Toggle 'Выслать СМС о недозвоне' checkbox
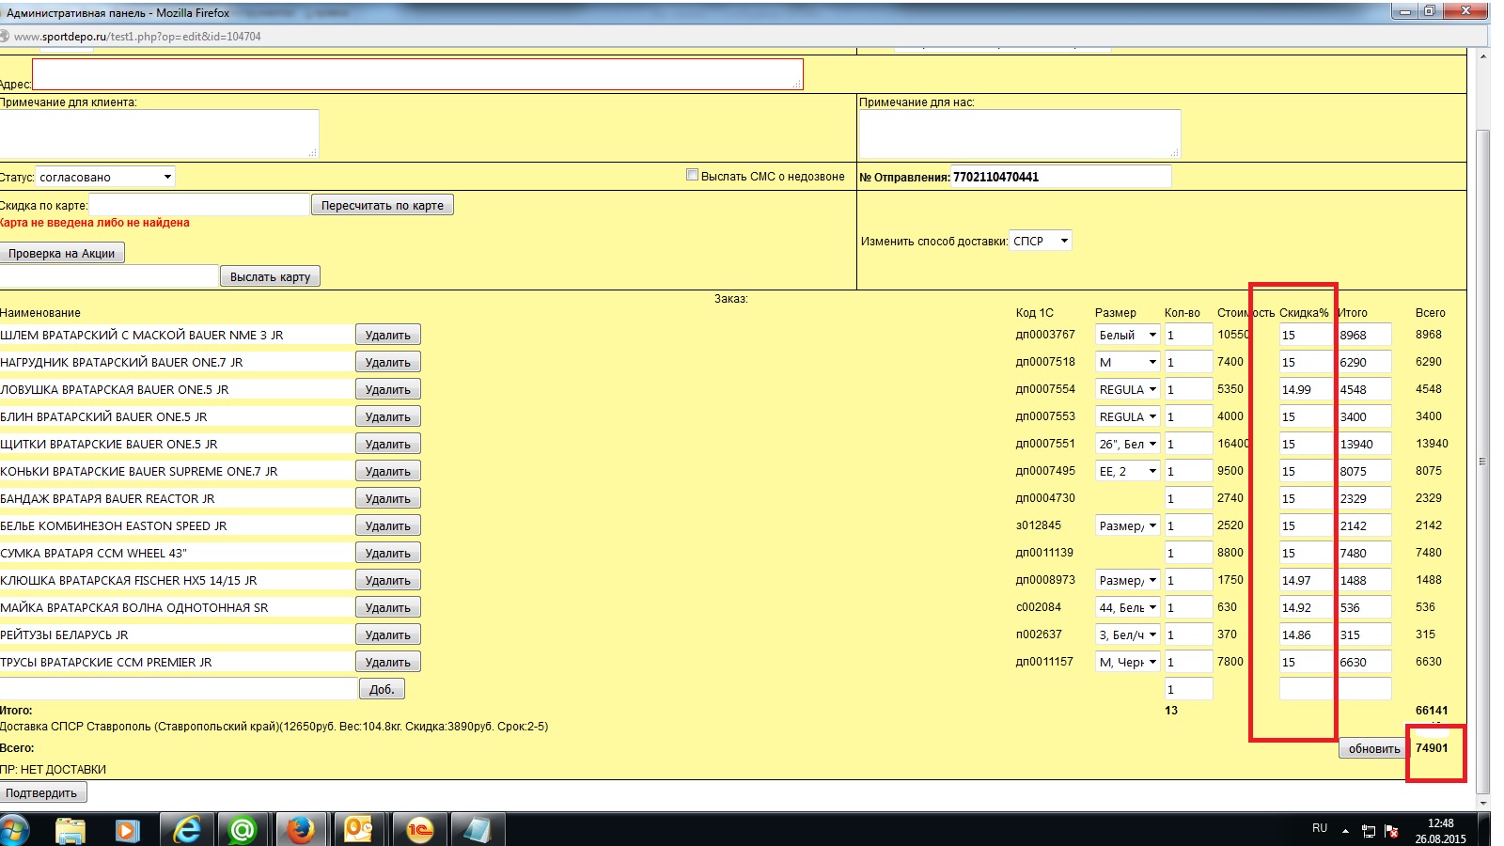 point(693,175)
